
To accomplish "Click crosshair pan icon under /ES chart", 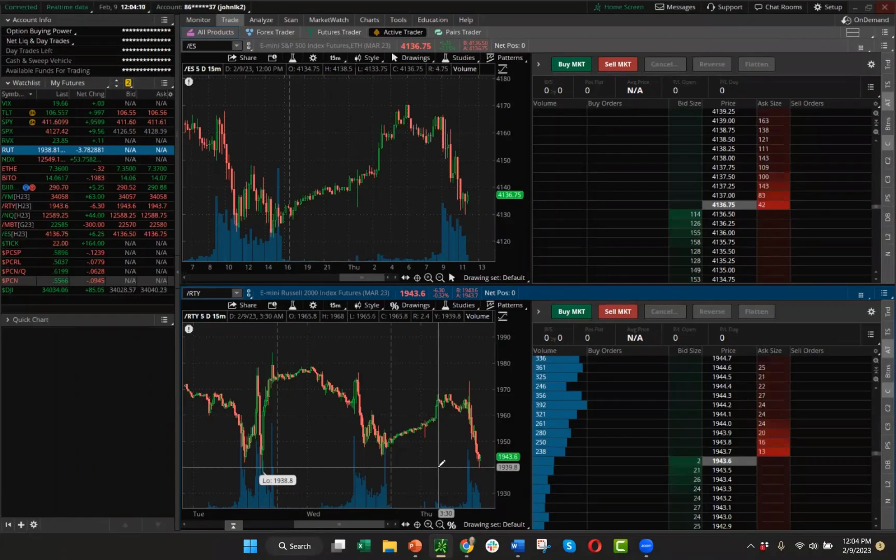I will pyautogui.click(x=417, y=277).
